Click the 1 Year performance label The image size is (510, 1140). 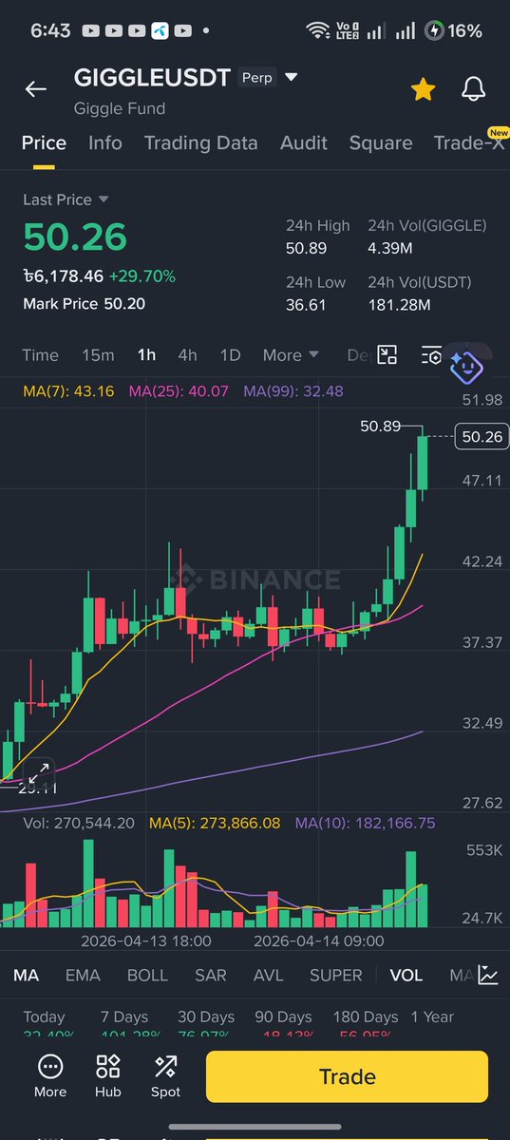(432, 1016)
